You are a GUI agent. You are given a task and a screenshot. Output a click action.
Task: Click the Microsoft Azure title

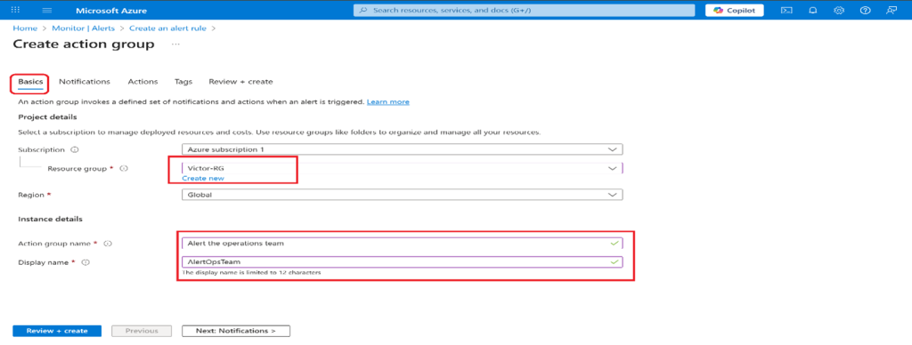coord(111,11)
